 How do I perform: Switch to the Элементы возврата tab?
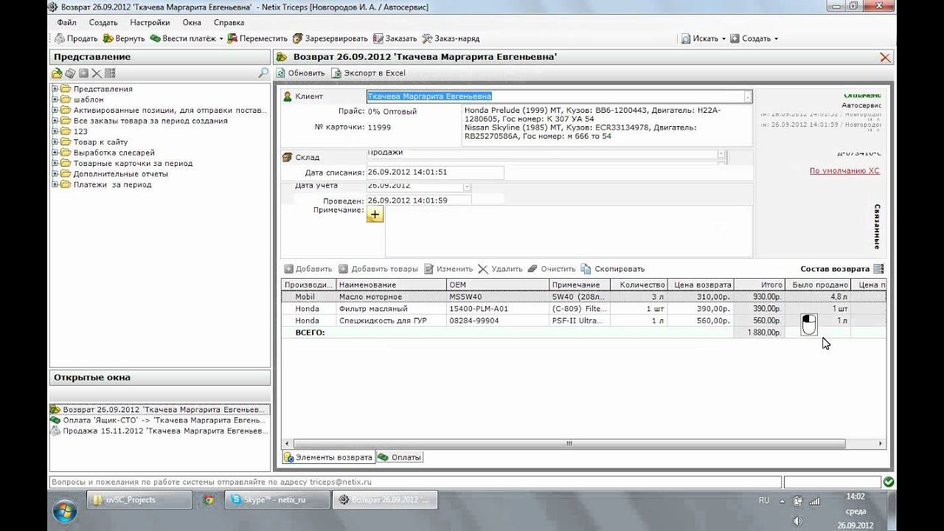pyautogui.click(x=329, y=457)
